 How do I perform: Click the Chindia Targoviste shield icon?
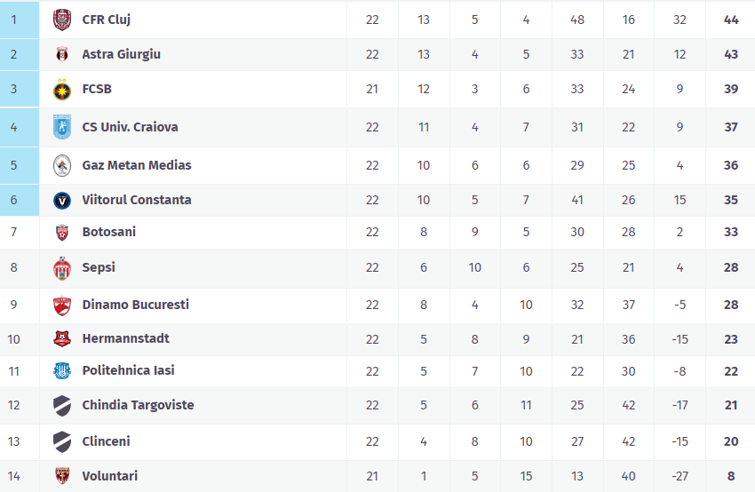(x=61, y=406)
